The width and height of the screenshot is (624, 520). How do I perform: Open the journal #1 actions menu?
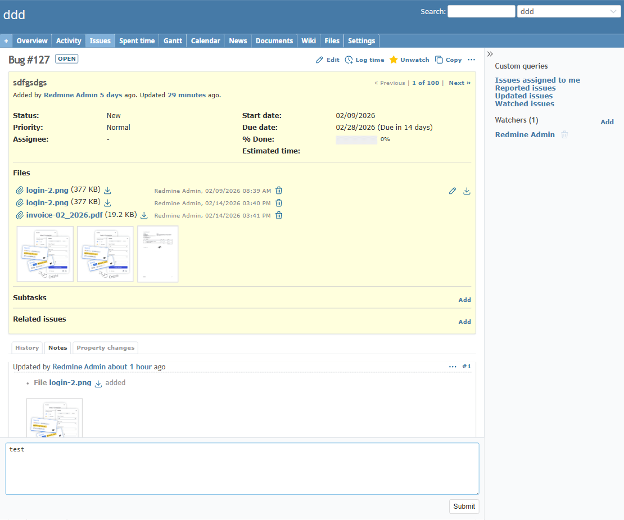tap(453, 367)
